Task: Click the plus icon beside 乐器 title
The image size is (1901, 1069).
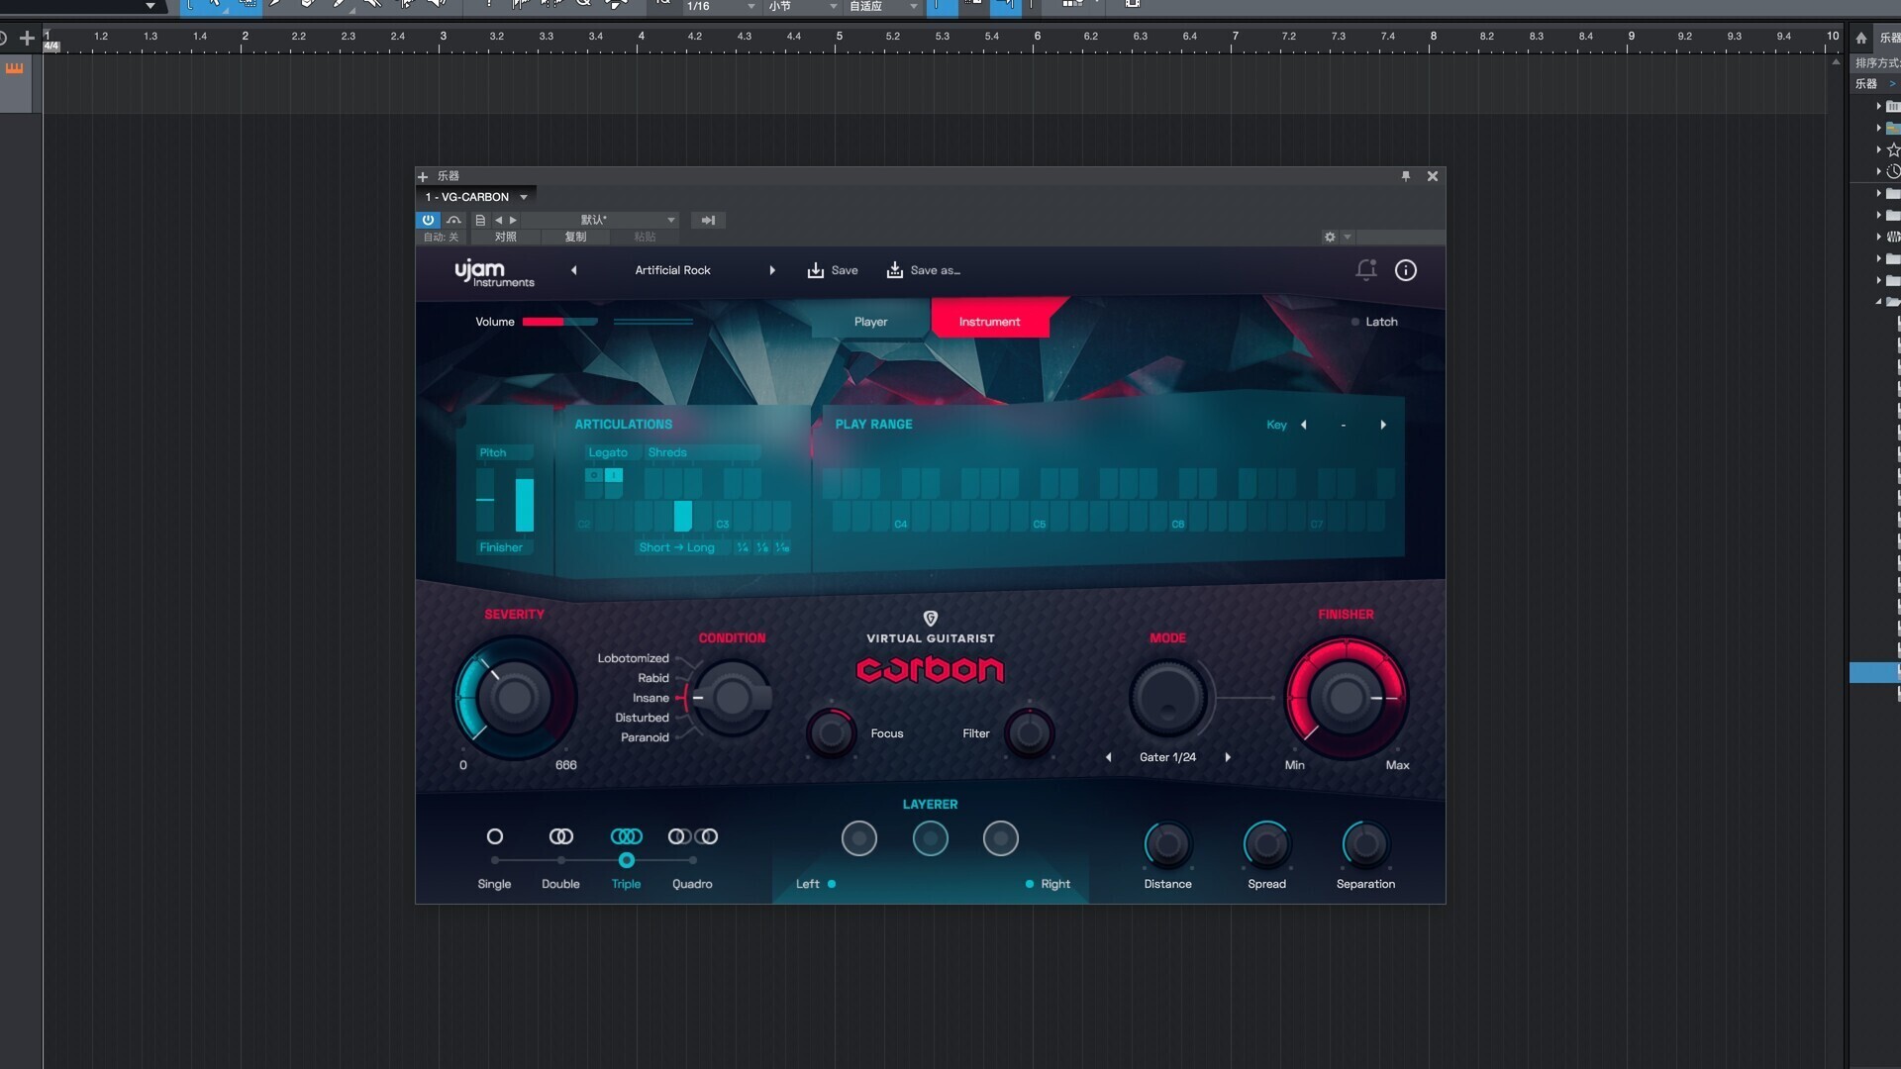Action: coord(423,176)
